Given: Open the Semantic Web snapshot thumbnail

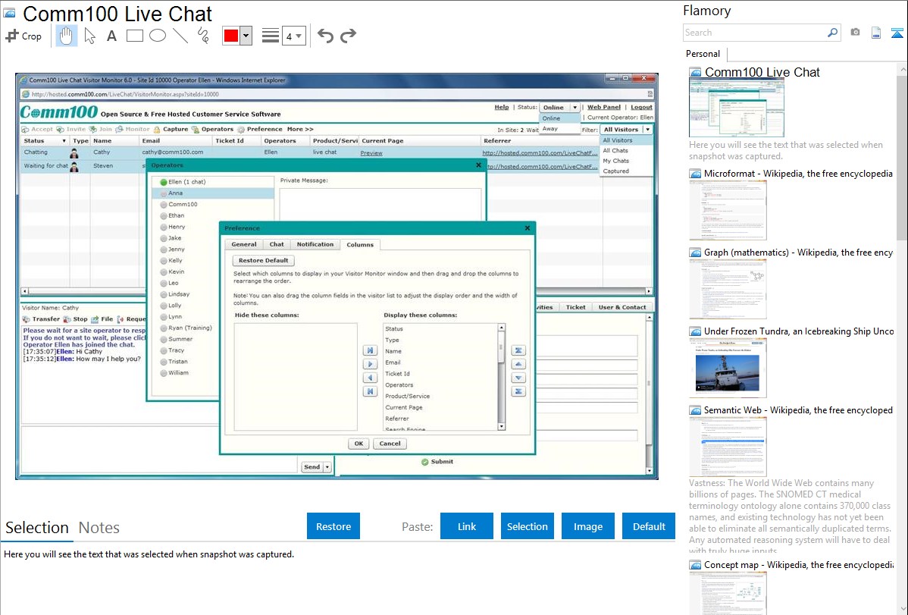Looking at the screenshot, I should [x=728, y=447].
